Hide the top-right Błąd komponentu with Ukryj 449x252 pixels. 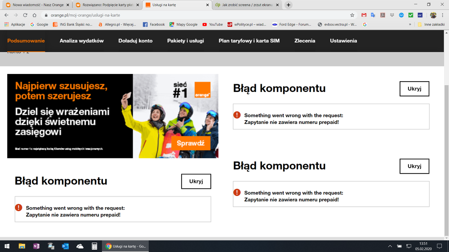point(414,89)
